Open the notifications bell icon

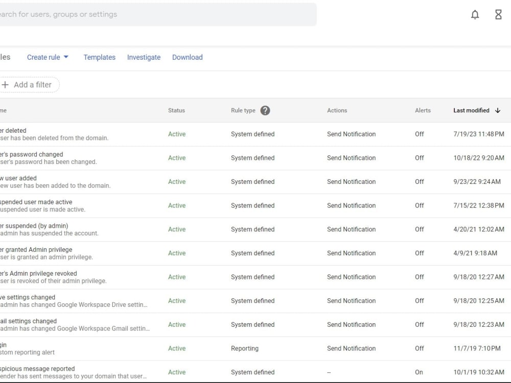click(x=475, y=14)
